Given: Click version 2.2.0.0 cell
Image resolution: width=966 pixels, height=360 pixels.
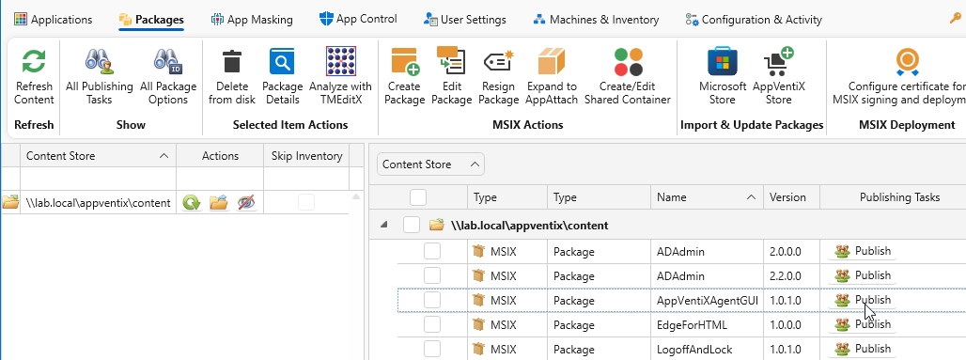Looking at the screenshot, I should [x=791, y=275].
